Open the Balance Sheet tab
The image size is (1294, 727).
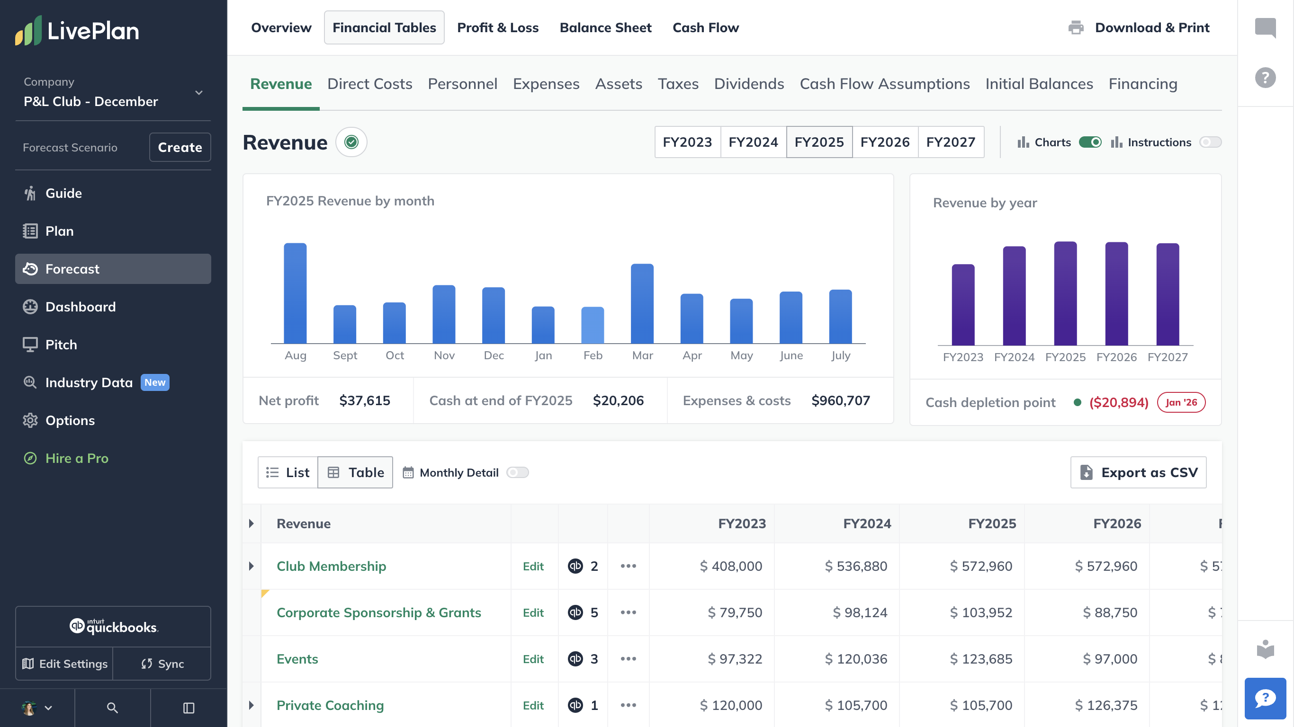point(605,27)
